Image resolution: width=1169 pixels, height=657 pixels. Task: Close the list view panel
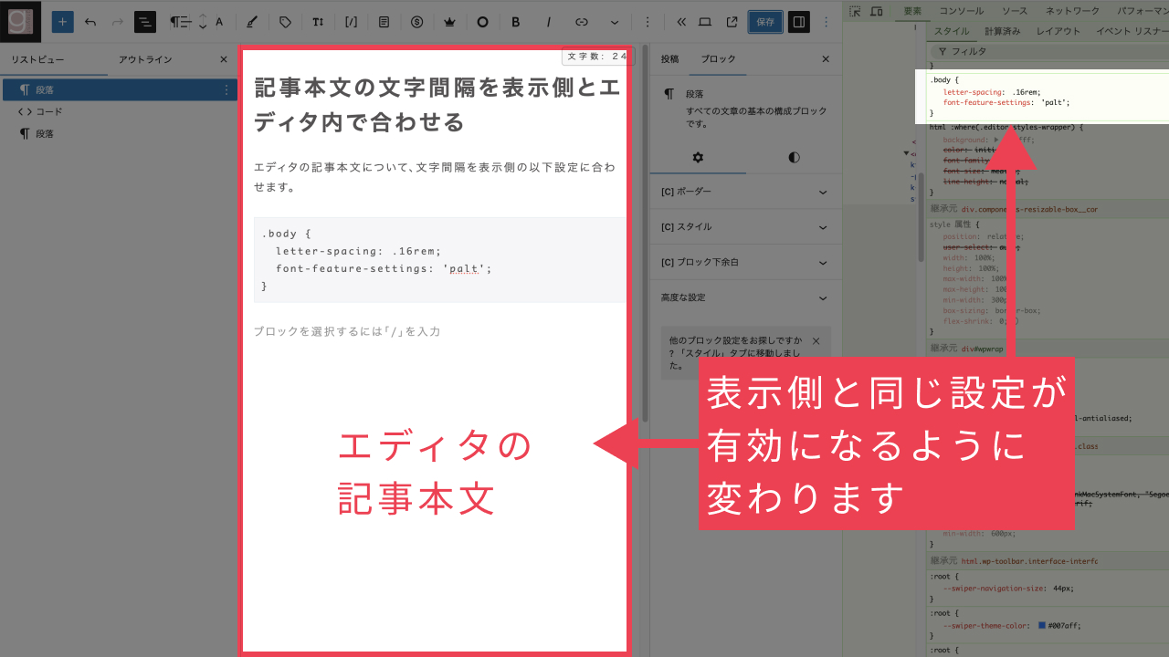pyautogui.click(x=224, y=59)
